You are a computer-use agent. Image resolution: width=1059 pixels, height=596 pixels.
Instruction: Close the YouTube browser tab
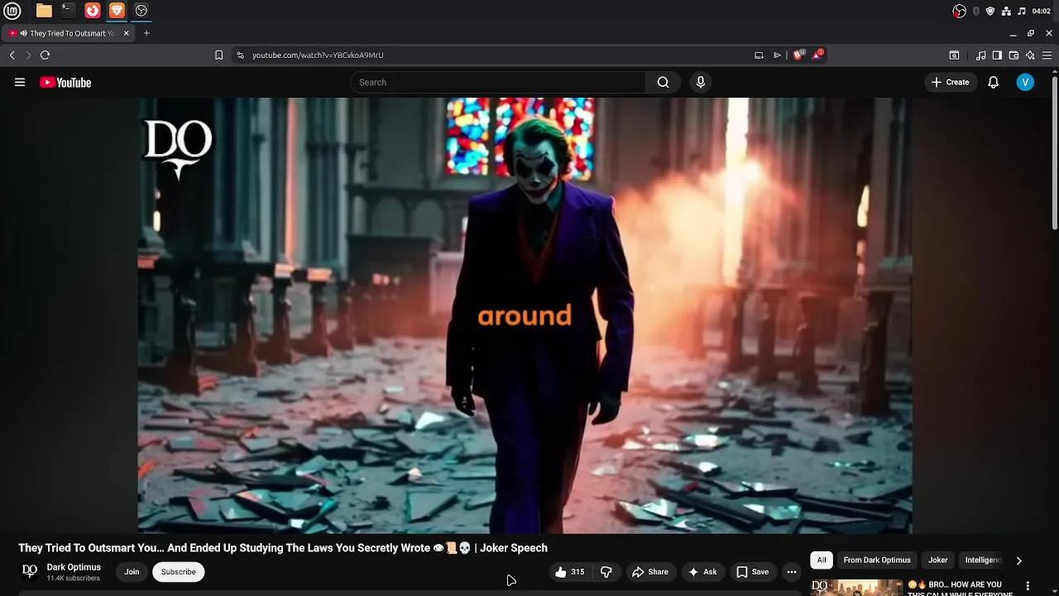tap(127, 33)
